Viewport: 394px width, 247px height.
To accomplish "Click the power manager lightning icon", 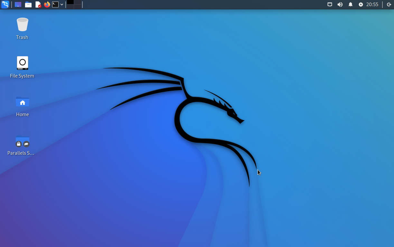I will point(361,5).
